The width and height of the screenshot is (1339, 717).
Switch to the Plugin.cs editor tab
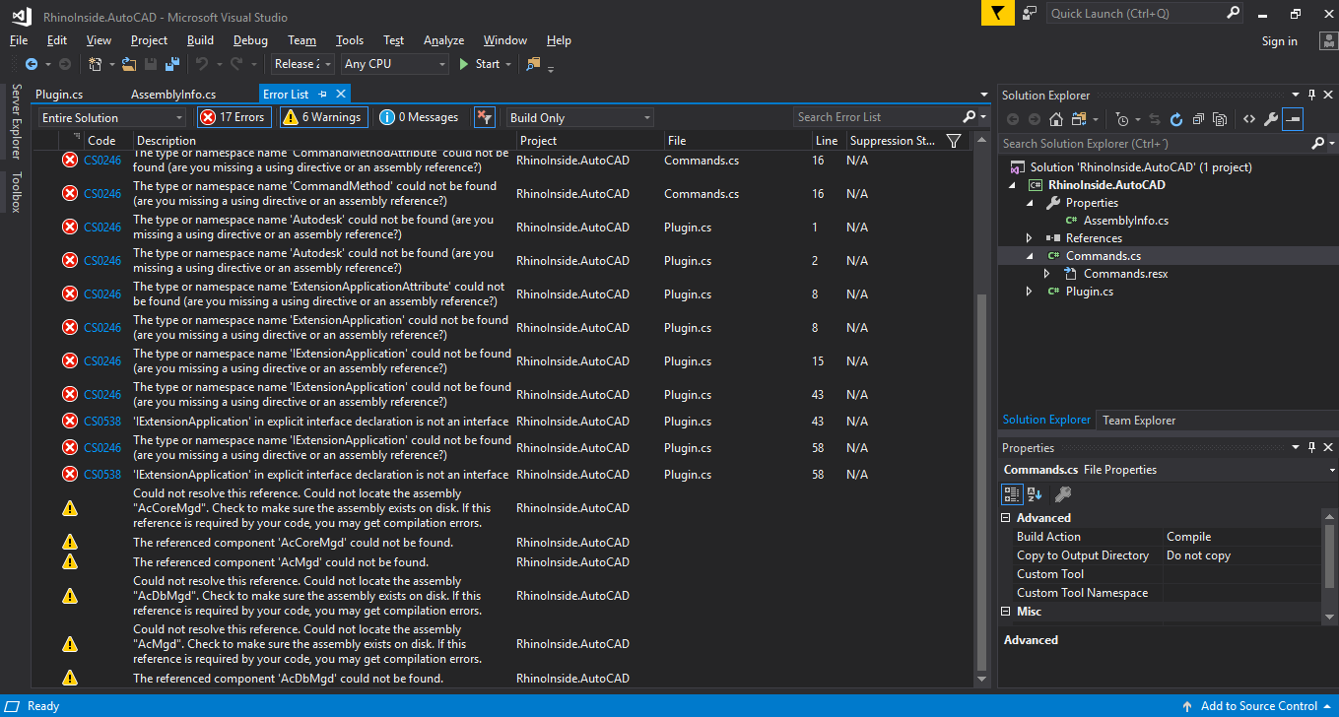pyautogui.click(x=59, y=95)
